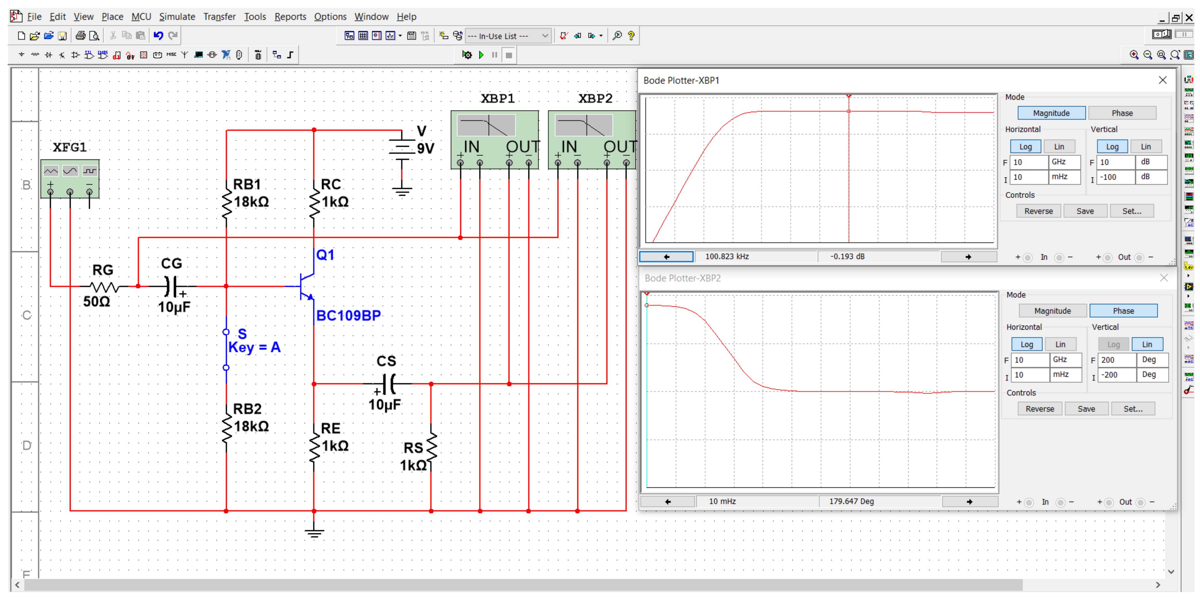Expand the In-Use List dropdown
Image resolution: width=1200 pixels, height=599 pixels.
click(x=545, y=36)
